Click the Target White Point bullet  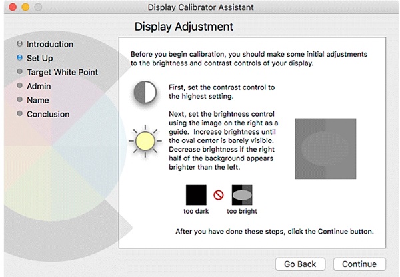point(19,71)
